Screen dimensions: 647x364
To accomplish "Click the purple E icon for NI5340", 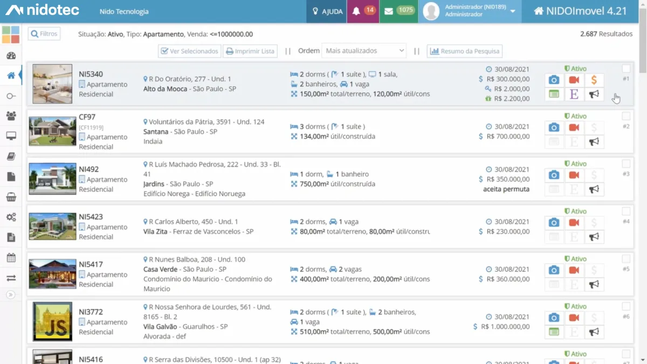I will tap(574, 94).
